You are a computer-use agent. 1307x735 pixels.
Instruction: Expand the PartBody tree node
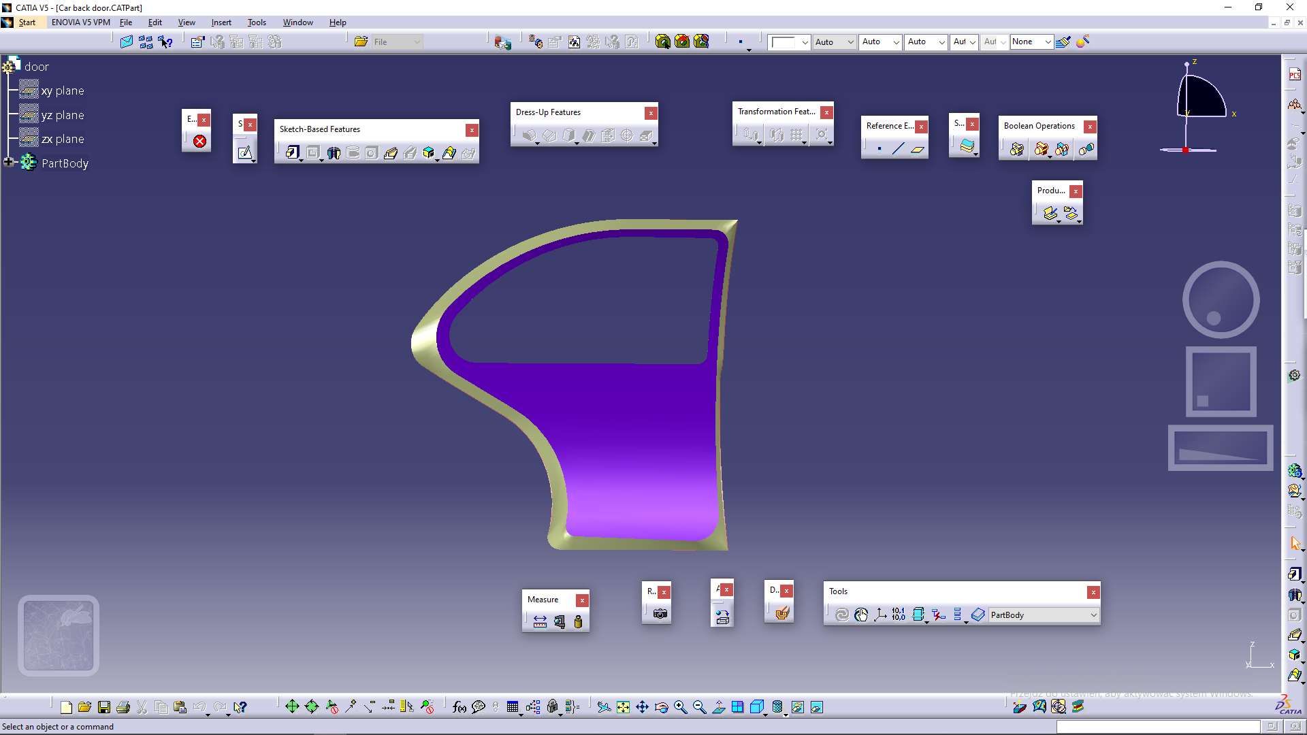pos(9,162)
